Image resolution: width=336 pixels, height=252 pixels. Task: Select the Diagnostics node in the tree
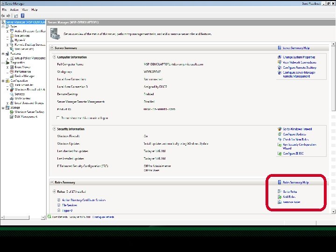point(18,63)
